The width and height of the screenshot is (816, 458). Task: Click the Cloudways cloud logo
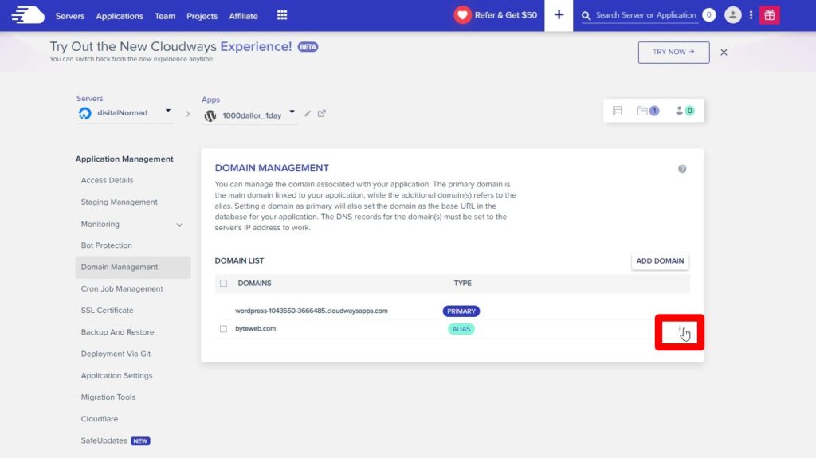pyautogui.click(x=28, y=15)
